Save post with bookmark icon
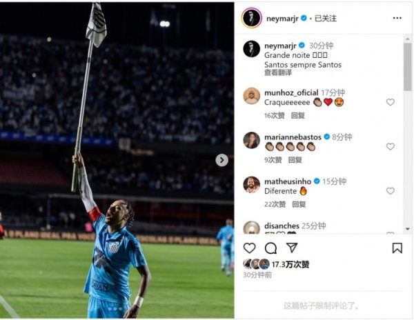The image size is (414, 320). point(397,248)
